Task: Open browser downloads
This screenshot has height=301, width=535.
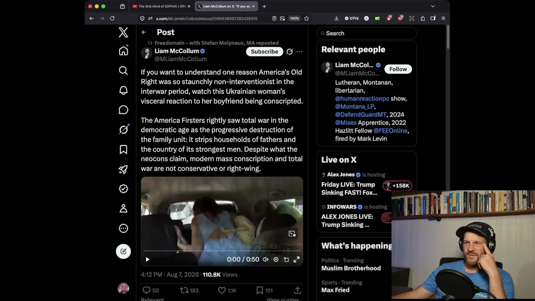Action: pyautogui.click(x=336, y=18)
